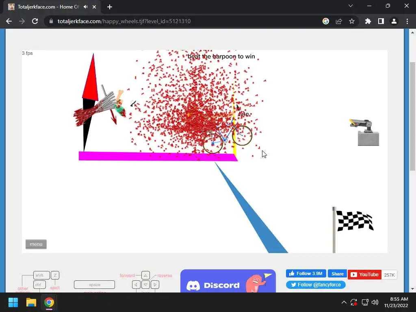
Task: Click the down arrow key hint
Action: pos(145,285)
